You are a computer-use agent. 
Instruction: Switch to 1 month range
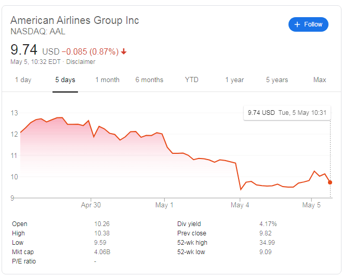click(107, 80)
